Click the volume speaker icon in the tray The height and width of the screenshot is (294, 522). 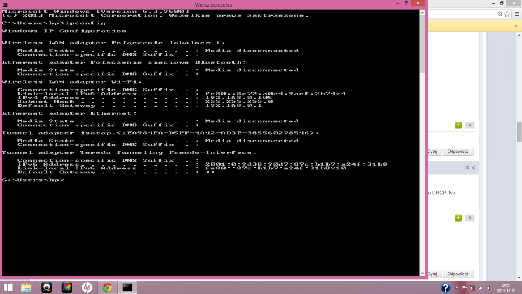click(488, 288)
